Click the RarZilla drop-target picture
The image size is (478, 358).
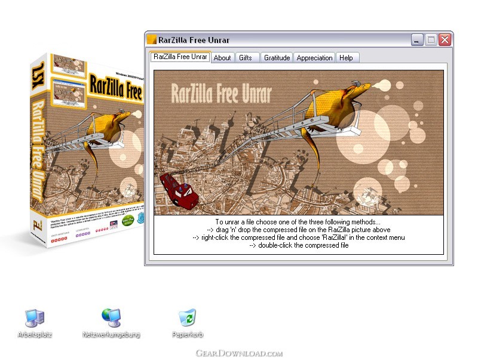299,143
